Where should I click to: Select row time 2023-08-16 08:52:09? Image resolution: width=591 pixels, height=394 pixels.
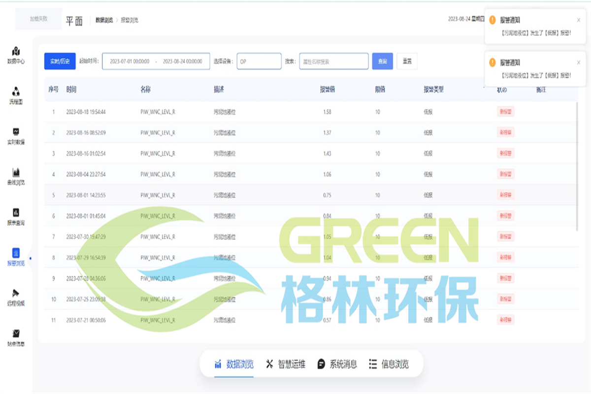tap(86, 132)
